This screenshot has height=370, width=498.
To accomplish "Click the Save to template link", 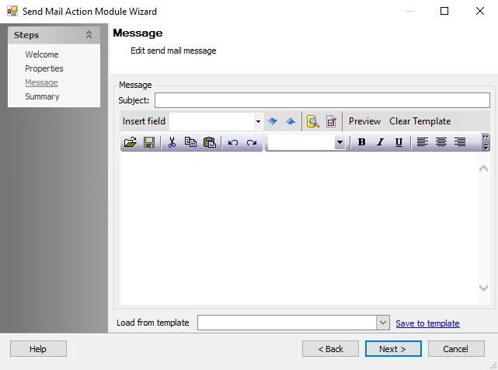I will pyautogui.click(x=427, y=323).
